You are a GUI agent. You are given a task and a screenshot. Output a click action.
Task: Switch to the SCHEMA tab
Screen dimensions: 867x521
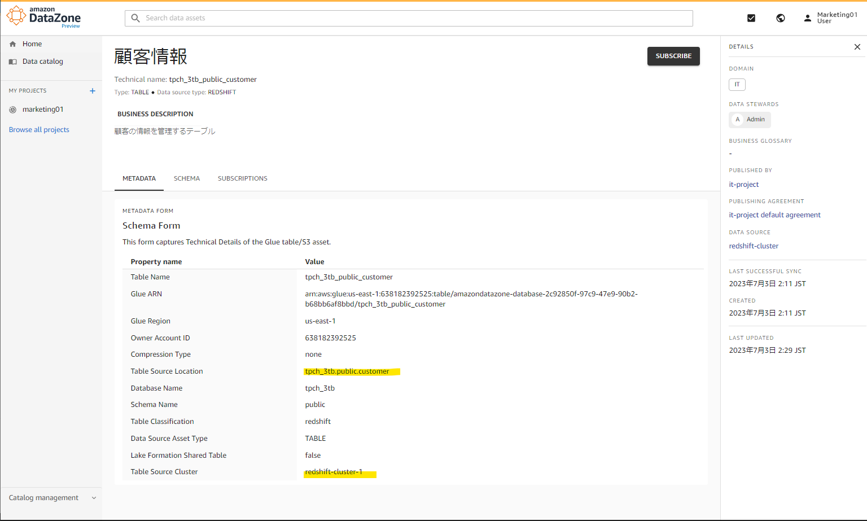tap(187, 178)
